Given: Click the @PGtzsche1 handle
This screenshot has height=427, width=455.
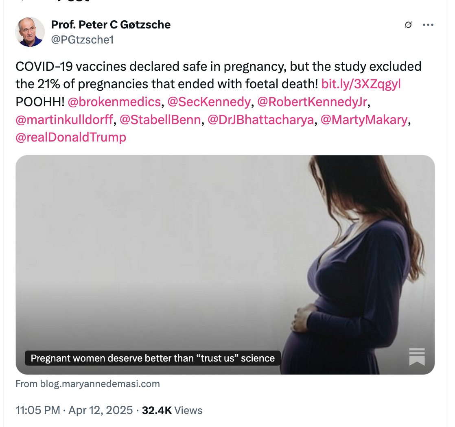Looking at the screenshot, I should [82, 40].
